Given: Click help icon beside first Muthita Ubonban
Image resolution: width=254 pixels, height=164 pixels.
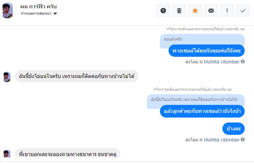Looking at the screenshot, I should (243, 62).
